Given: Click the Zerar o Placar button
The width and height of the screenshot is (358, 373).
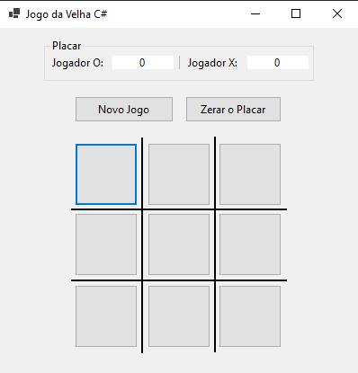Looking at the screenshot, I should click(x=233, y=110).
